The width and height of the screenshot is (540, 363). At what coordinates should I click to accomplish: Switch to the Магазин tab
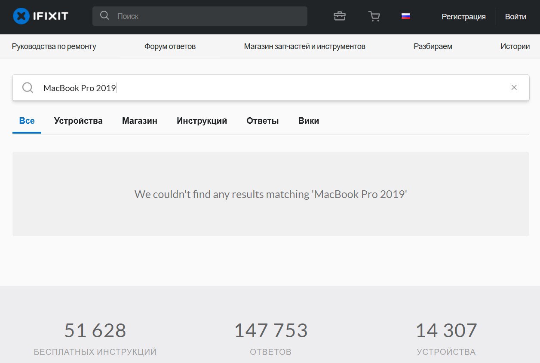(140, 121)
